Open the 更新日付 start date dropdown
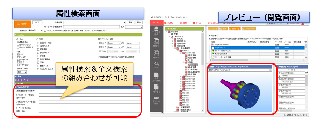 pos(114,47)
